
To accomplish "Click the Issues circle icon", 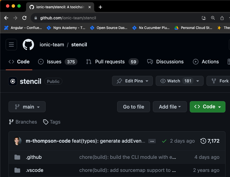I will pyautogui.click(x=41, y=62).
